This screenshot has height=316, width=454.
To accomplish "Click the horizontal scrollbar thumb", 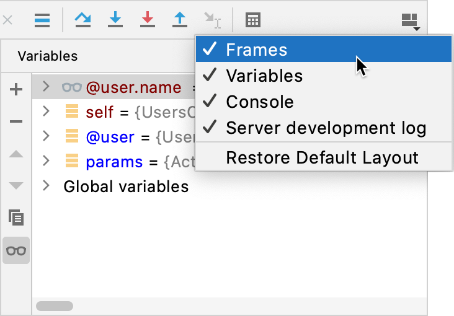I will coord(55,306).
